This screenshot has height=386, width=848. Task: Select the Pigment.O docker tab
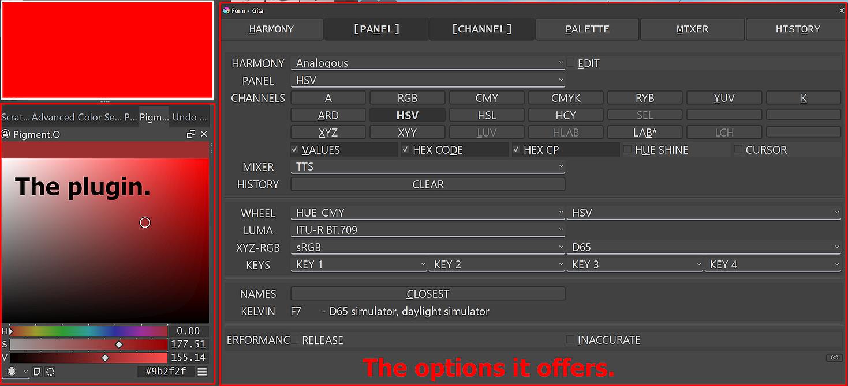point(154,117)
